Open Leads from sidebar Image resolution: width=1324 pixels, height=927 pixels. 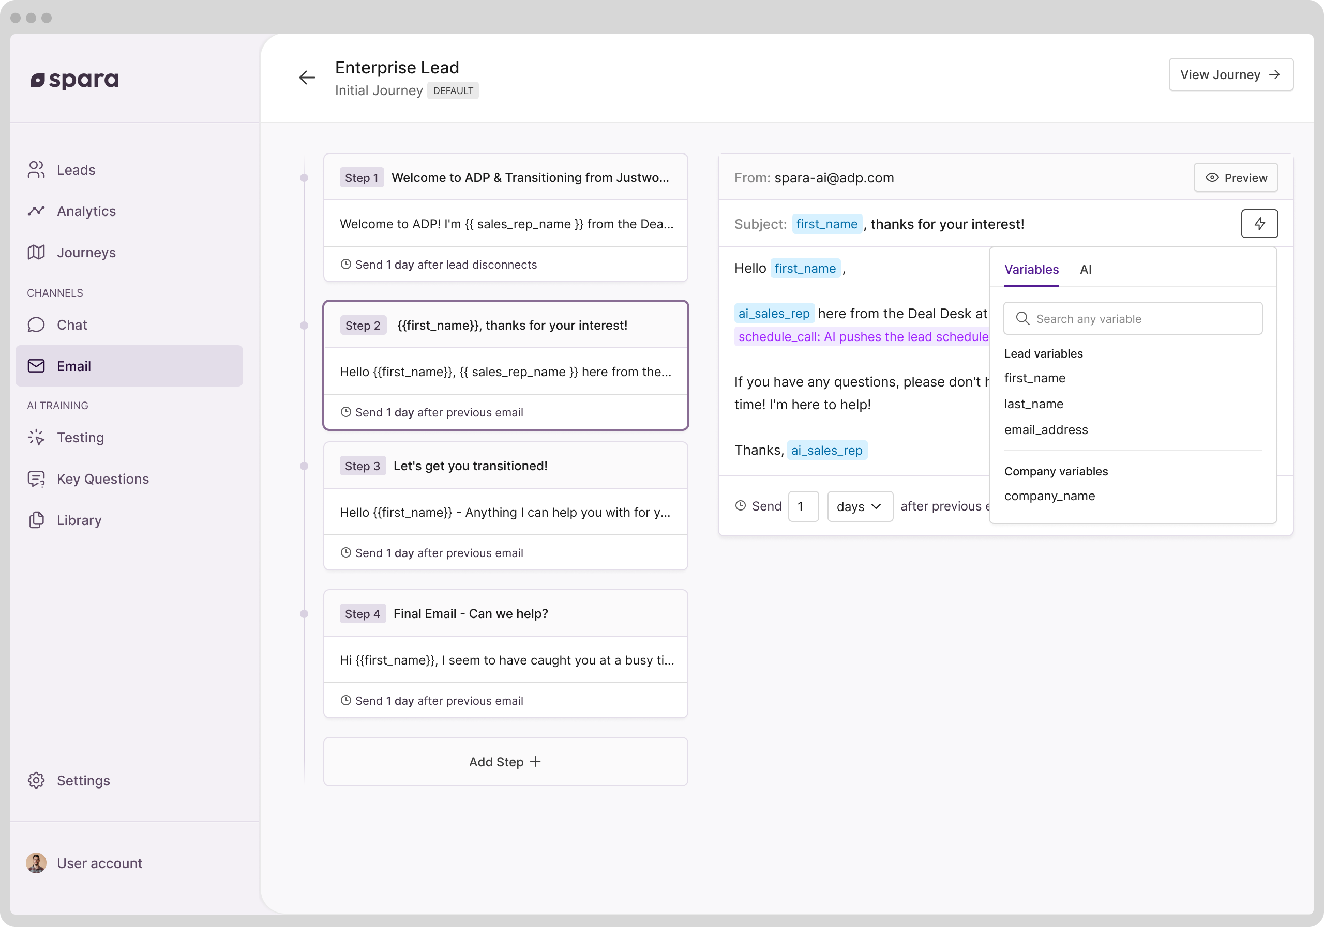[x=76, y=170]
